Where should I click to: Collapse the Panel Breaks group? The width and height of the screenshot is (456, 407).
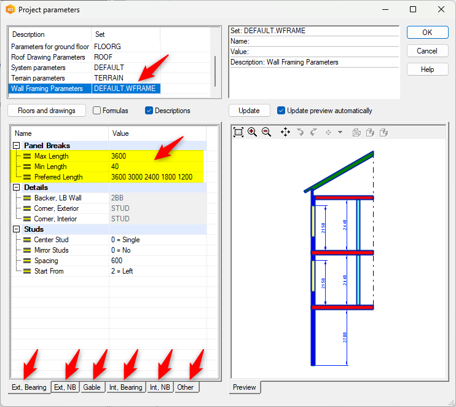click(16, 146)
